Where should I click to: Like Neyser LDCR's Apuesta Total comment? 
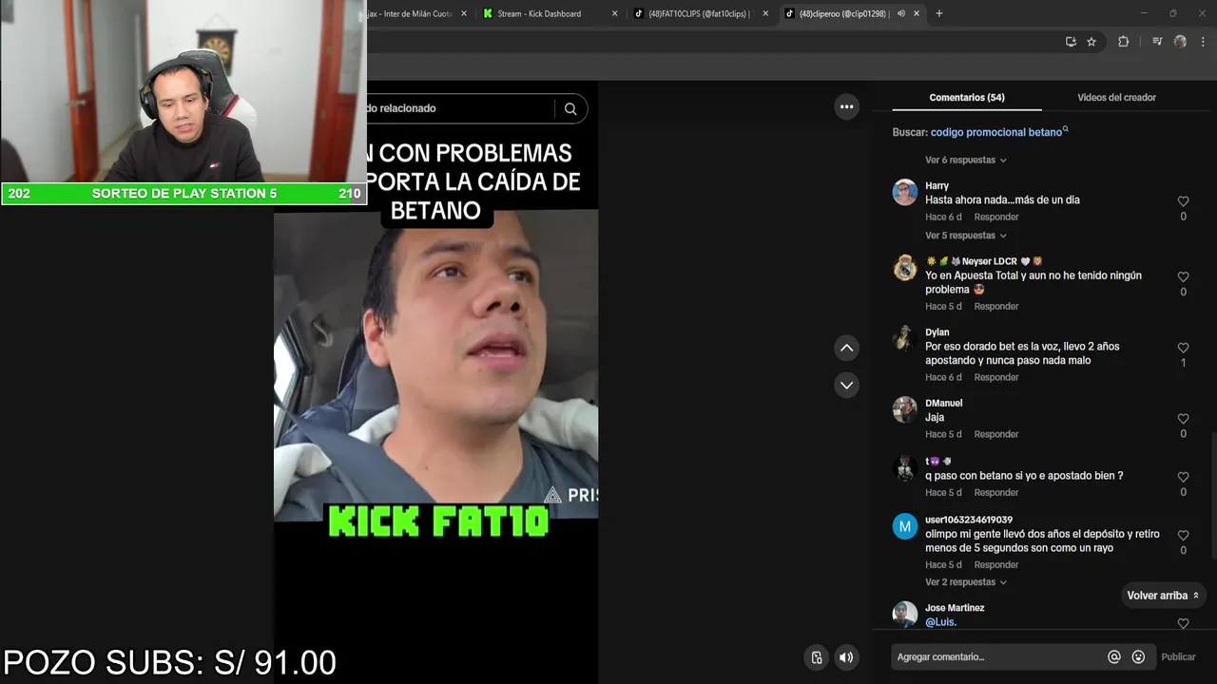(1183, 276)
